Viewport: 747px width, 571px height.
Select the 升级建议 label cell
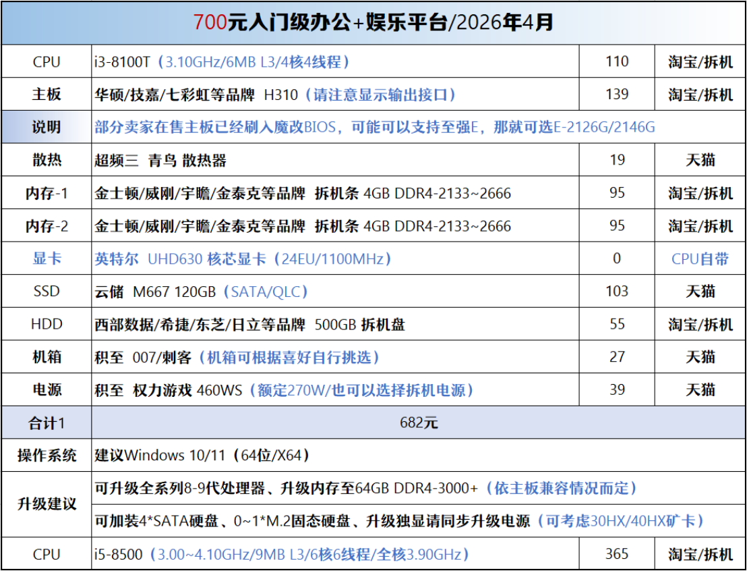point(47,504)
